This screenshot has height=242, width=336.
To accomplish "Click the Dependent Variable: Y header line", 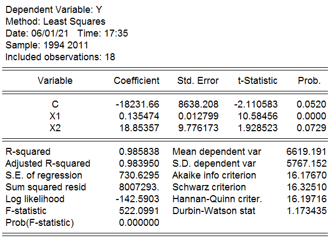I will point(54,10).
